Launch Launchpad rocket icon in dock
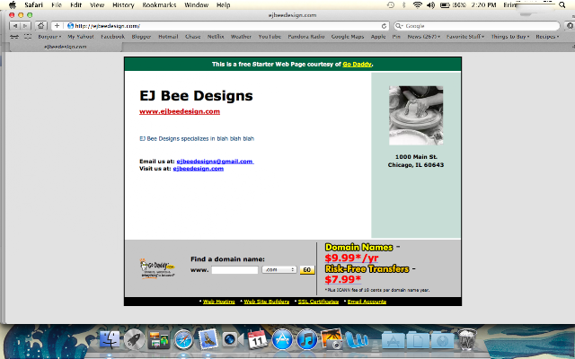 pyautogui.click(x=134, y=340)
